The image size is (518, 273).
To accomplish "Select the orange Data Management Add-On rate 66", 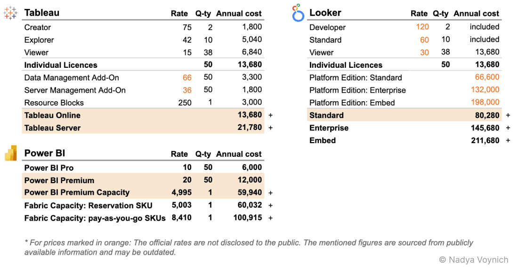I will tap(187, 78).
